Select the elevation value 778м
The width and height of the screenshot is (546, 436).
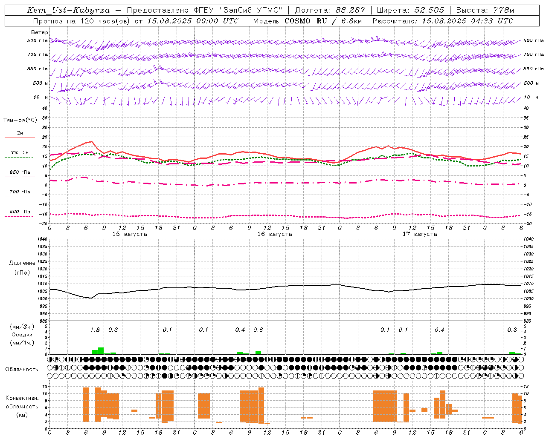[x=503, y=10]
